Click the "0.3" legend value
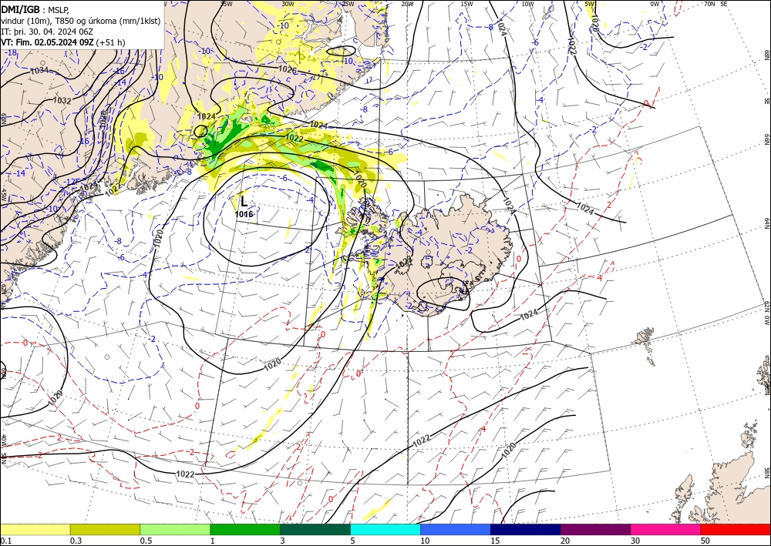Image resolution: width=771 pixels, height=546 pixels. (76, 541)
